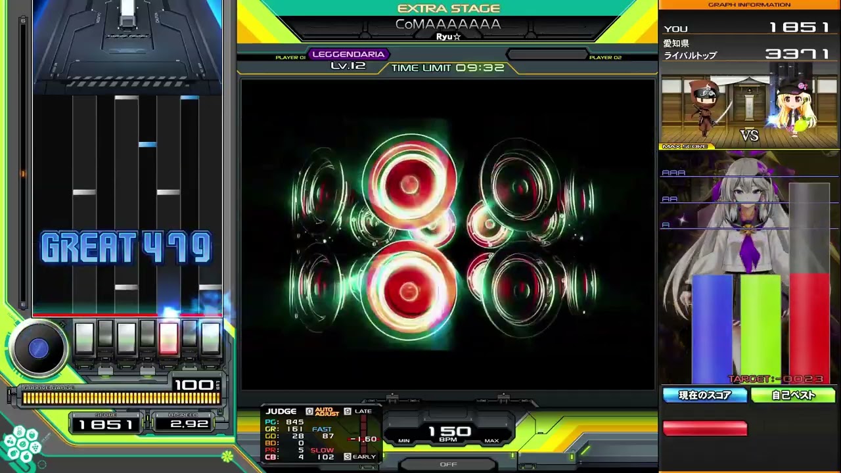Viewport: 841px width, 473px height.
Task: Click the PLAYER 01 label
Action: (290, 58)
